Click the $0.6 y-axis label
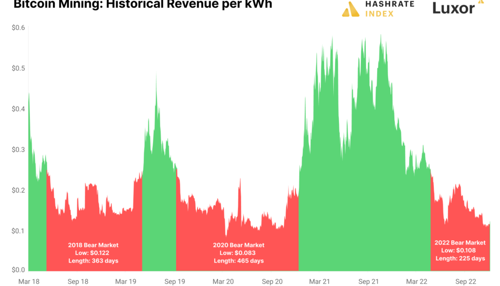Viewport: 500px width, 286px height. [19, 28]
